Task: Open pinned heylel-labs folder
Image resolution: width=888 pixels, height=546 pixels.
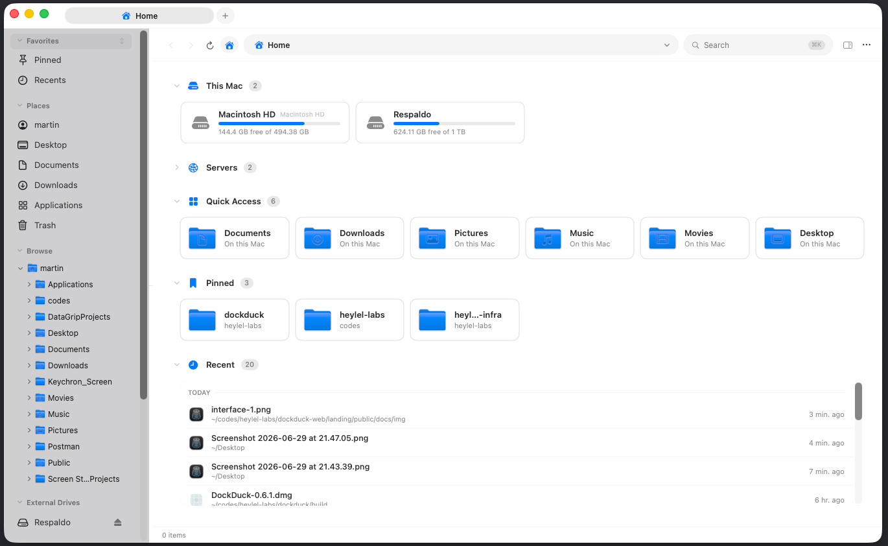Action: [349, 320]
